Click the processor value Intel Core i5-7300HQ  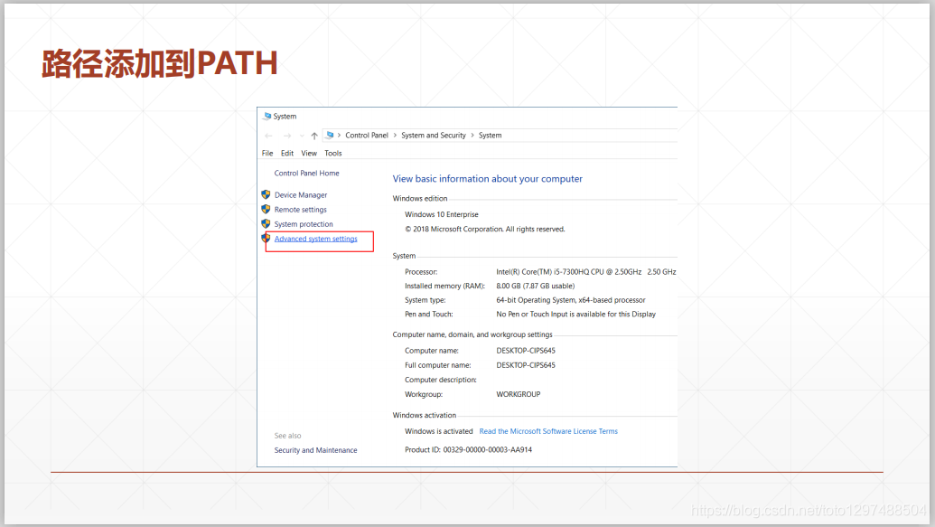tap(585, 271)
